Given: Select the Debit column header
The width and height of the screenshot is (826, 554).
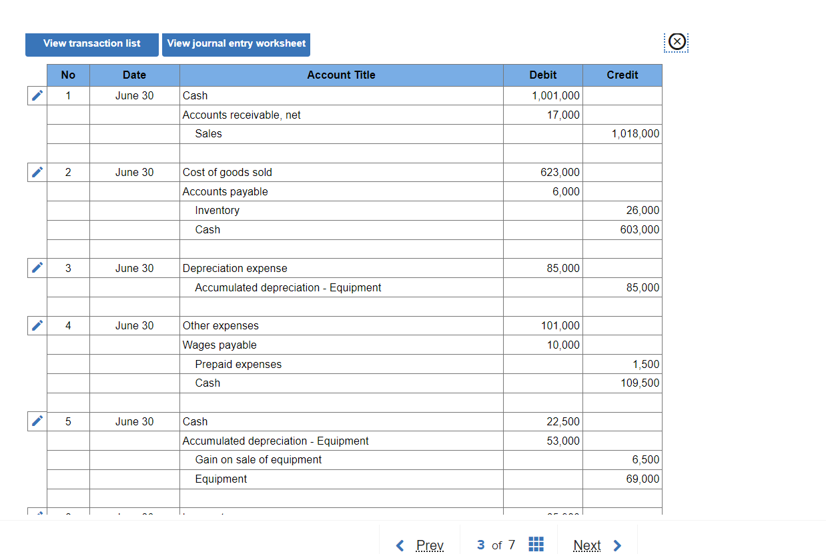Looking at the screenshot, I should [543, 75].
